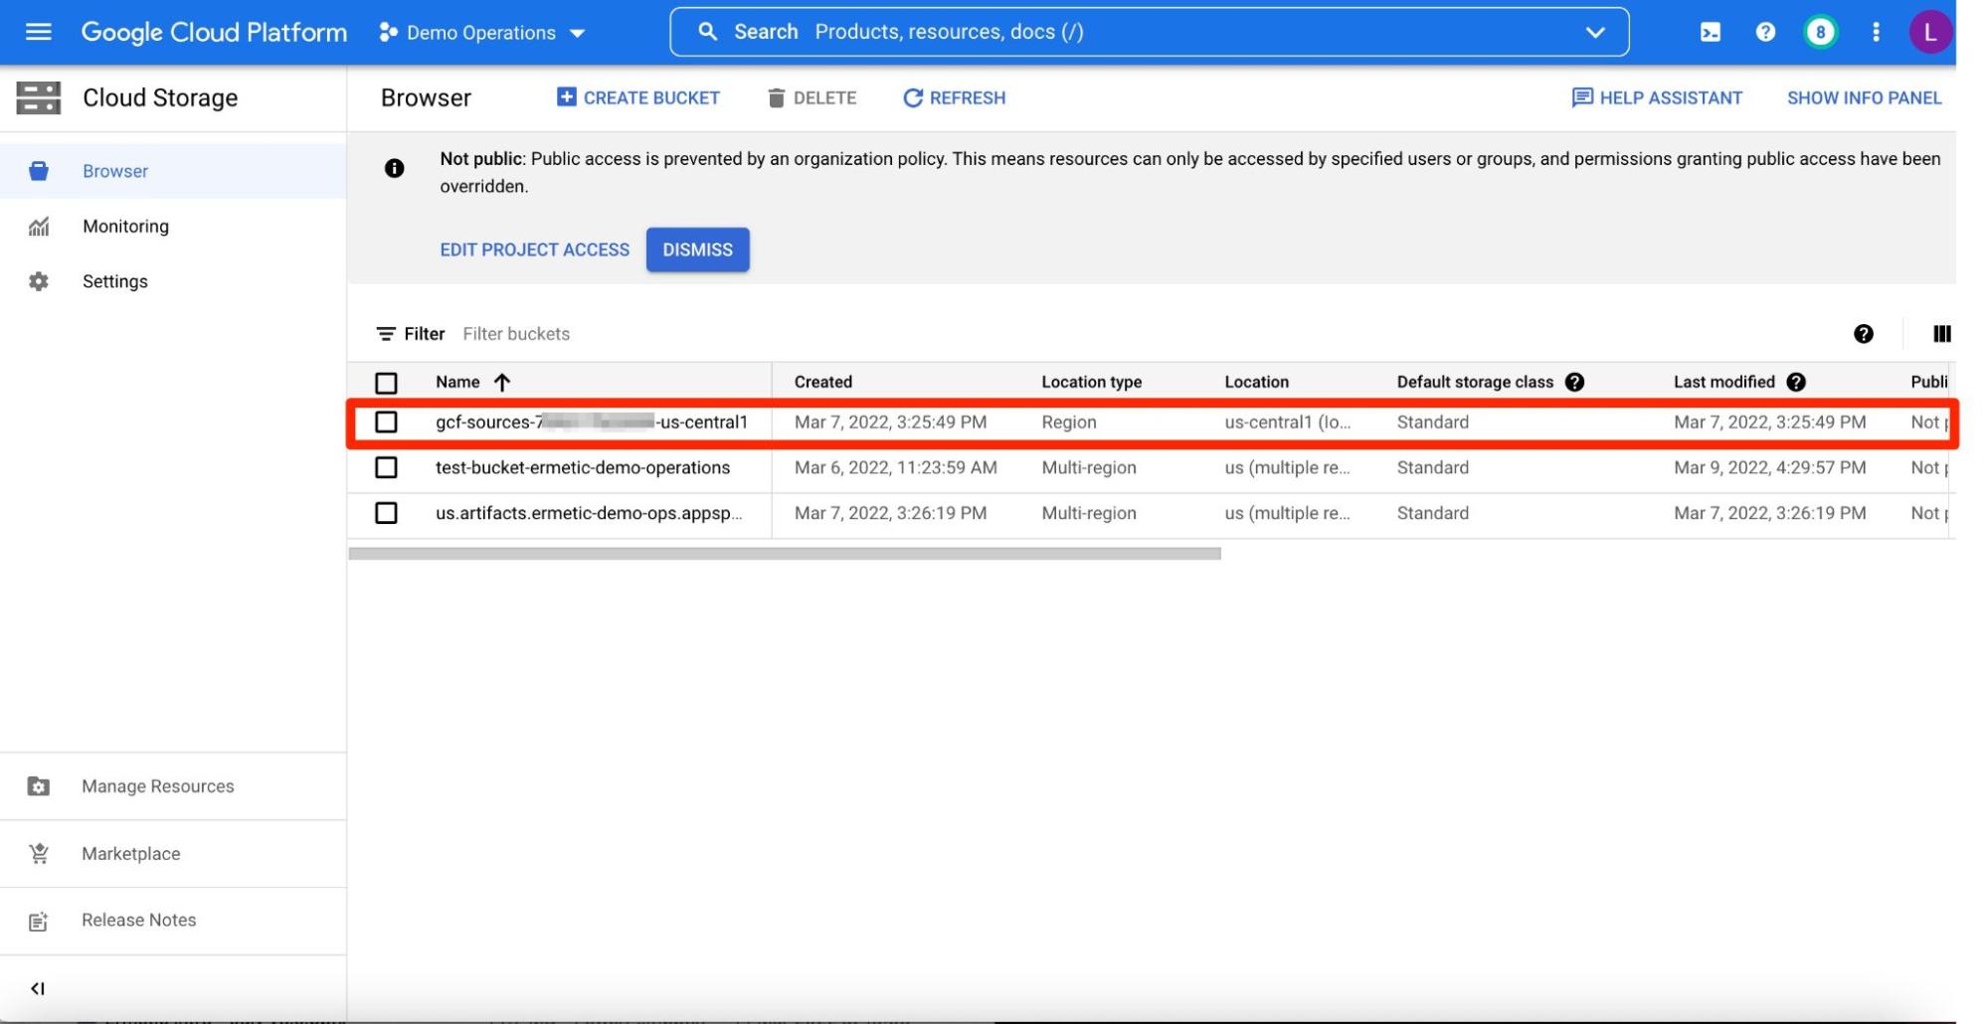
Task: Open the L user account avatar
Action: pos(1929,32)
